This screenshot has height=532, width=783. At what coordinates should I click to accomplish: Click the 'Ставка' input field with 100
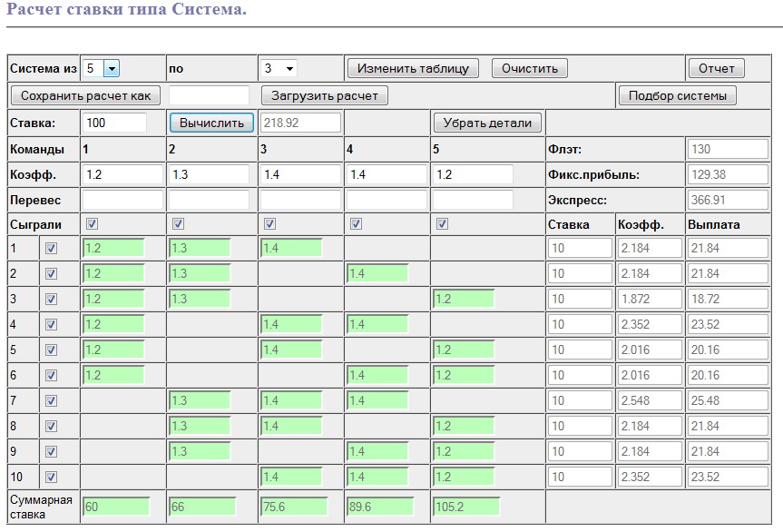(x=114, y=123)
